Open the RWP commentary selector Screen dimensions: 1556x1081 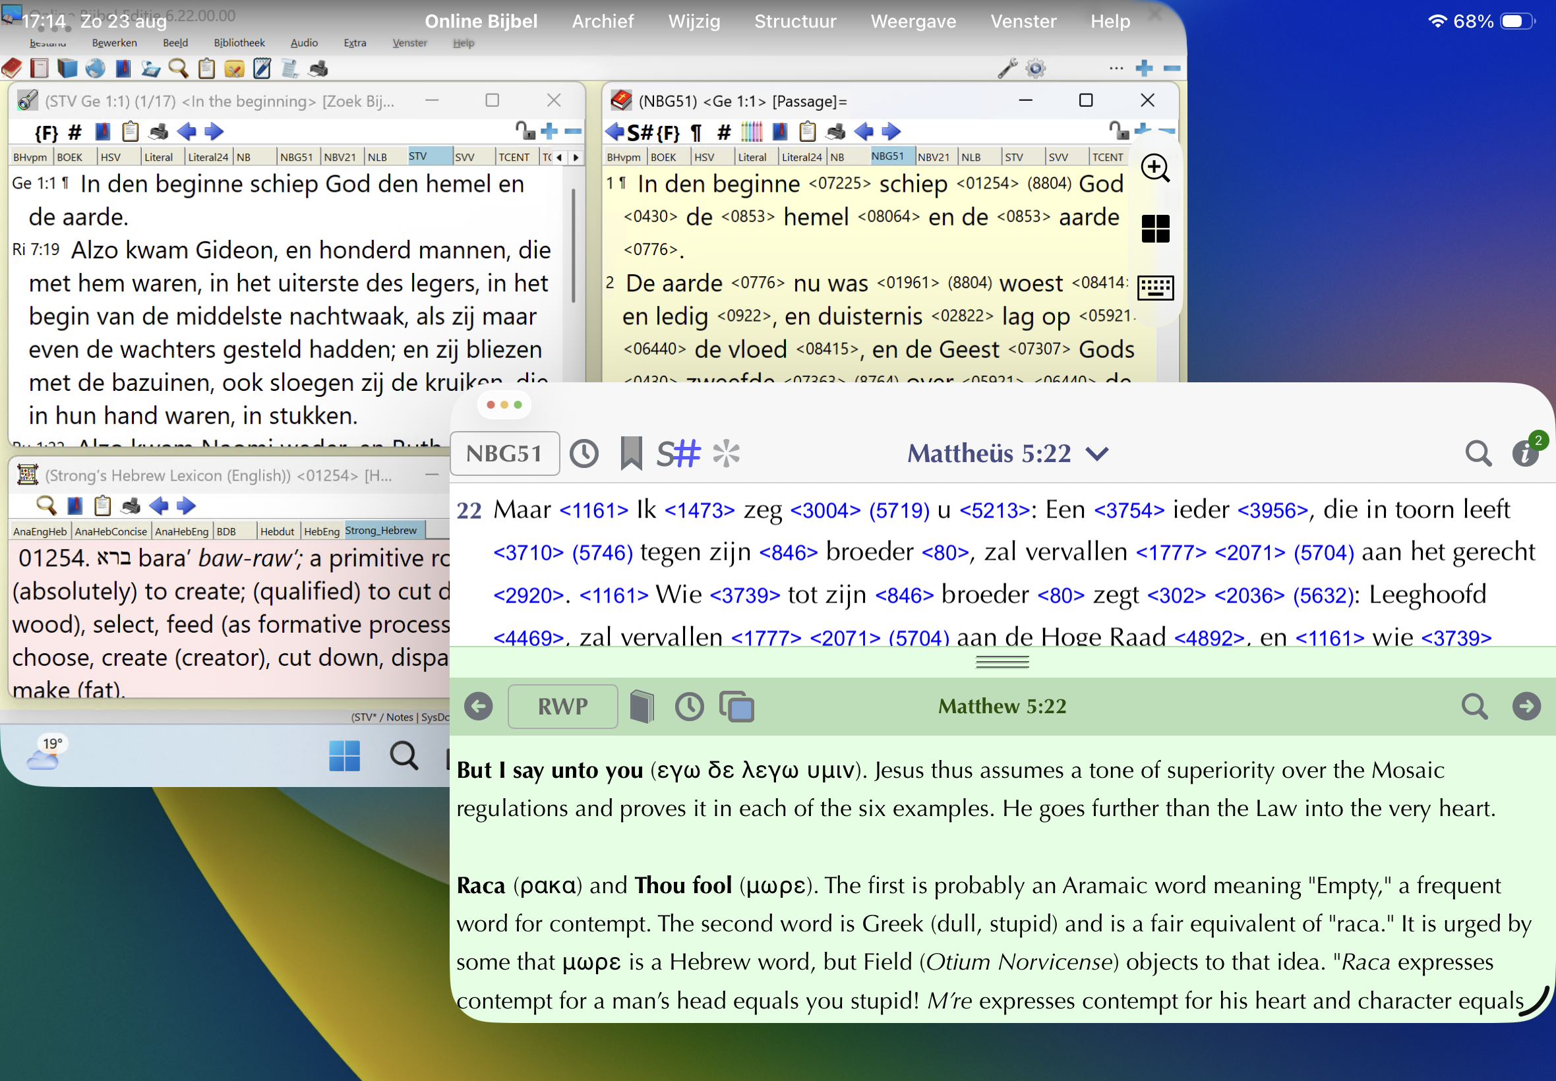[x=562, y=707]
